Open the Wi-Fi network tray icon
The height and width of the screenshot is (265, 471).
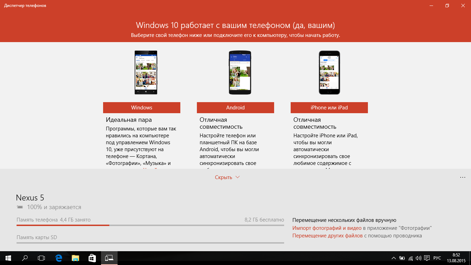411,258
